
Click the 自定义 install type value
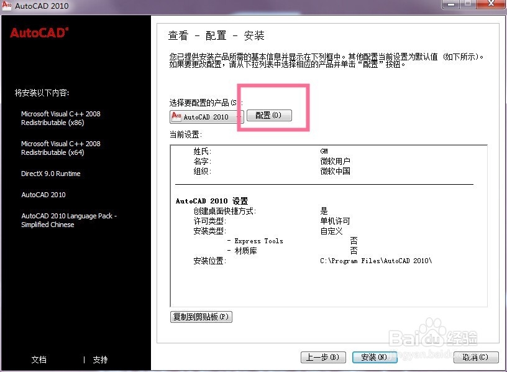pos(331,231)
